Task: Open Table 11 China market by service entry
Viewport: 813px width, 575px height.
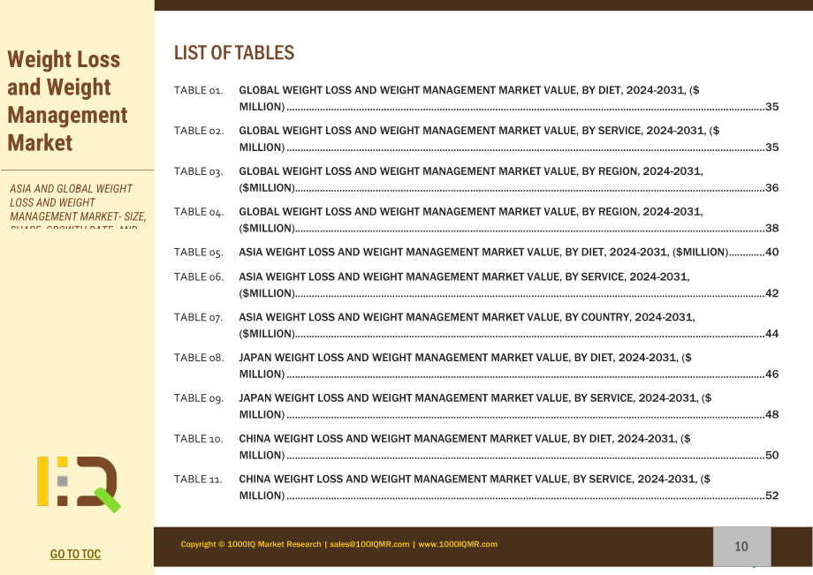Action: click(x=476, y=487)
